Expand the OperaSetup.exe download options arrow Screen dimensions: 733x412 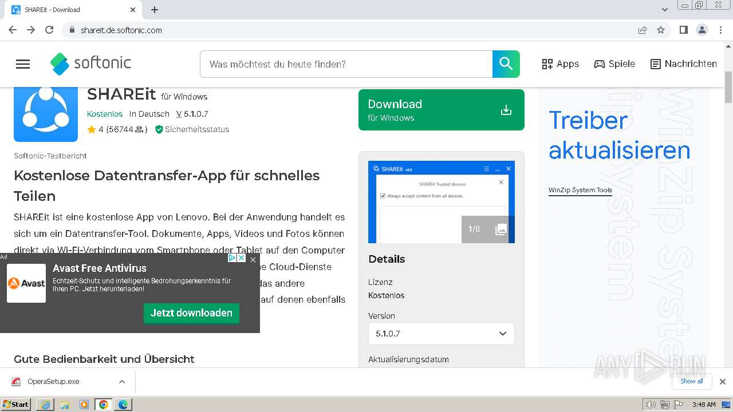122,382
